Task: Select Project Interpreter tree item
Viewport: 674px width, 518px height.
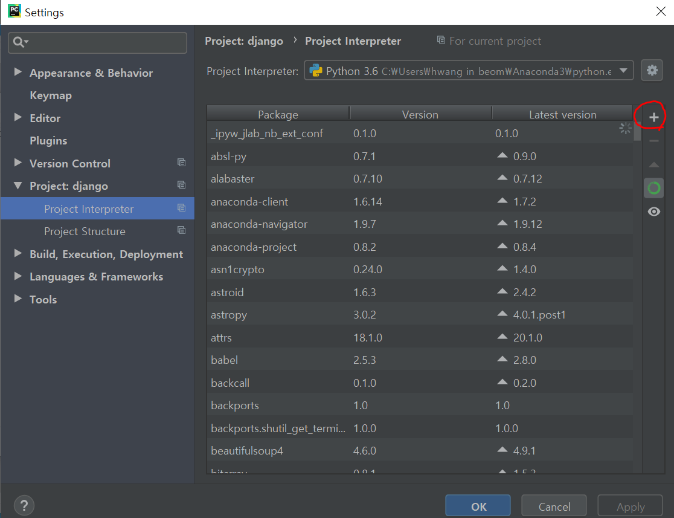Action: coord(97,209)
